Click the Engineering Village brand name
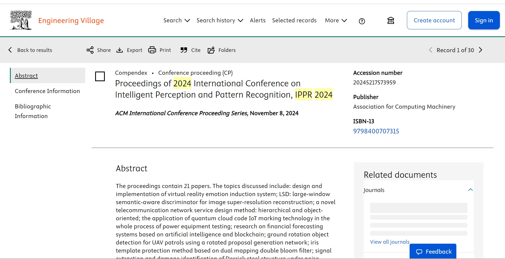Image resolution: width=505 pixels, height=259 pixels. 71,20
